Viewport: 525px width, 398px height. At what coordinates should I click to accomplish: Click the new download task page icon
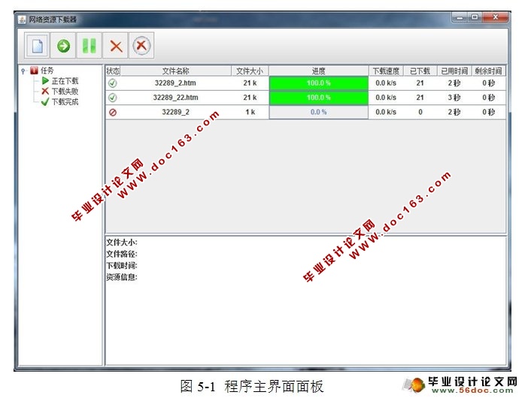(x=37, y=46)
